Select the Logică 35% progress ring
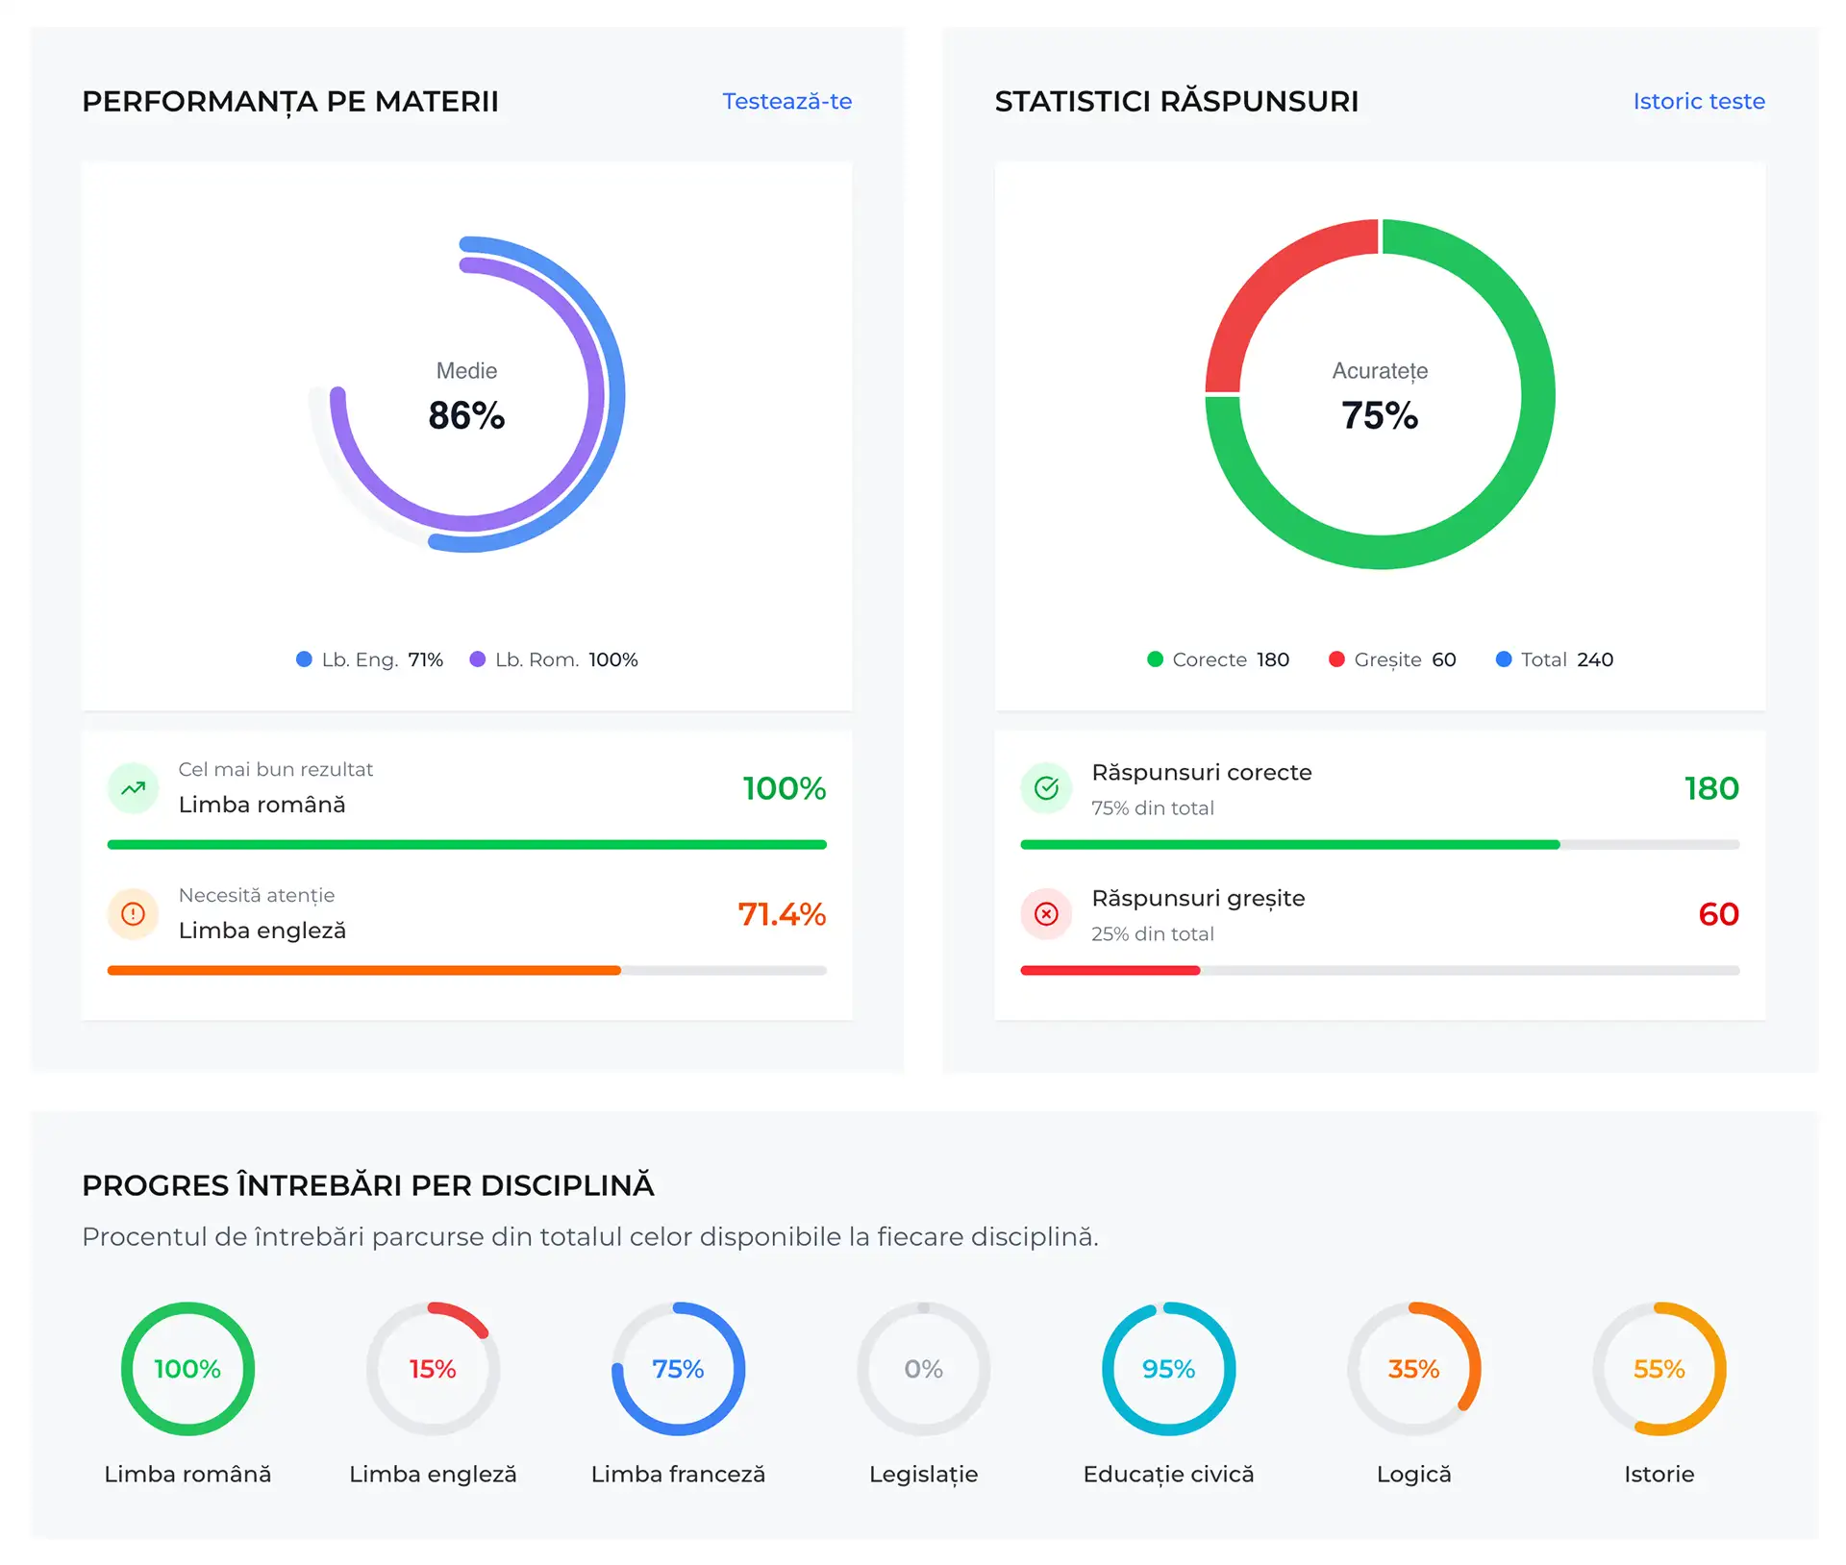 tap(1413, 1368)
